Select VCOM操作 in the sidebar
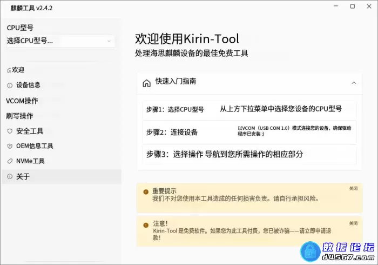Screen dimensions: 378x265 click(x=62, y=101)
